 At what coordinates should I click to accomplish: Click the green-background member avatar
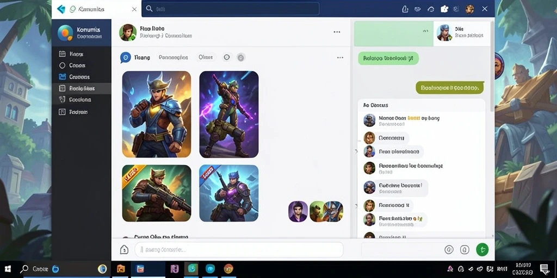coord(316,211)
